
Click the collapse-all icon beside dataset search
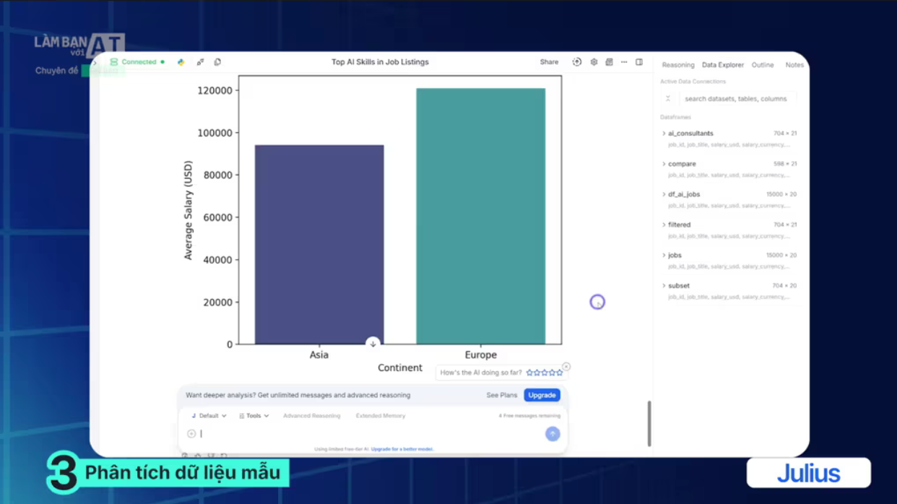point(668,99)
